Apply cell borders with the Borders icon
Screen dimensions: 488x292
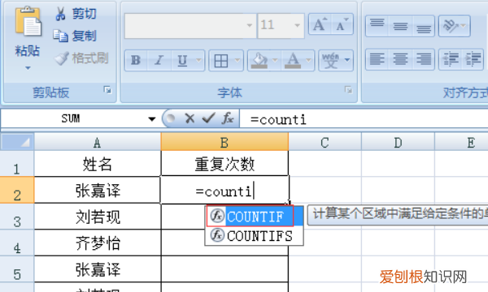click(x=221, y=61)
